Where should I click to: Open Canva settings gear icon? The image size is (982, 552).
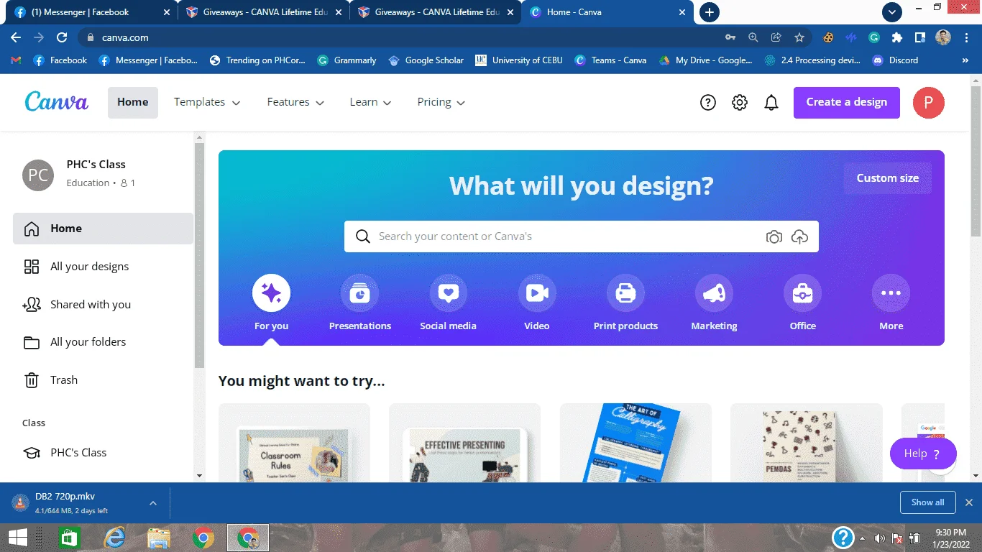click(740, 103)
